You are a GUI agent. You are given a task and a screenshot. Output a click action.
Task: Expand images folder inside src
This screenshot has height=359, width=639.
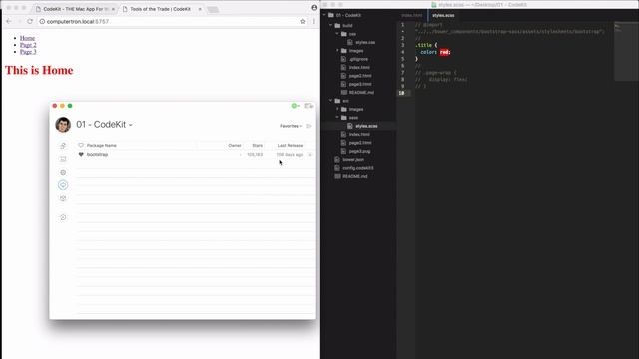tap(337, 109)
